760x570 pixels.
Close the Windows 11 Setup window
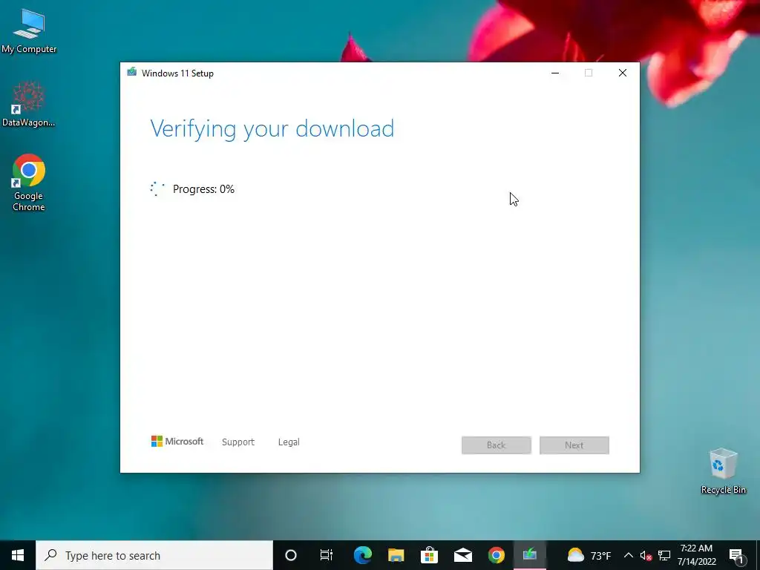point(623,73)
